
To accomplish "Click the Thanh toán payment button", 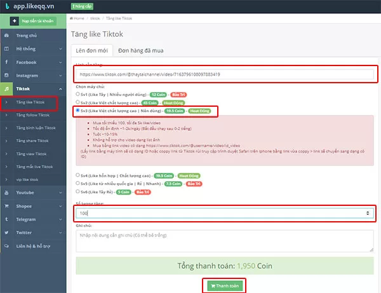I will pos(225,286).
